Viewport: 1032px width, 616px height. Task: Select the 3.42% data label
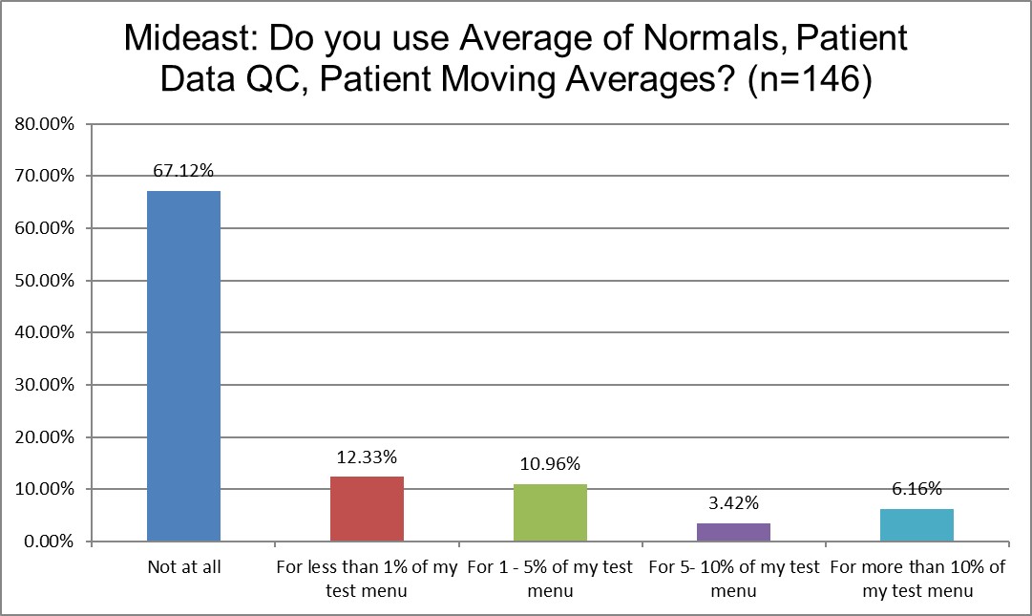[x=733, y=503]
